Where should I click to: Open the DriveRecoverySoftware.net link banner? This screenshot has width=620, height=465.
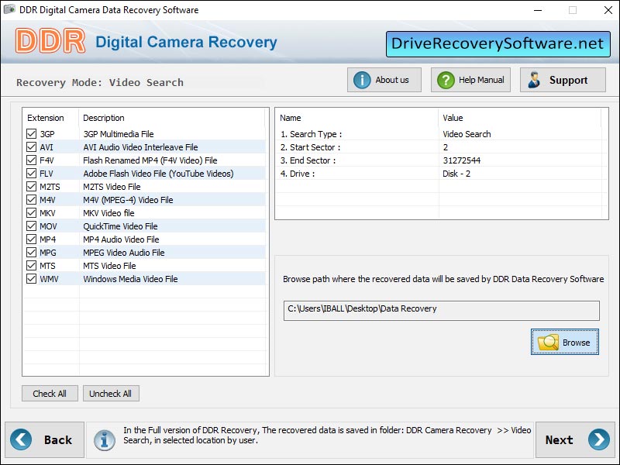[x=498, y=44]
